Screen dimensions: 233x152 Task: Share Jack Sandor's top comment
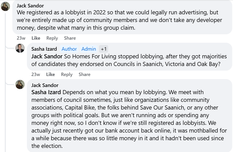(70, 38)
